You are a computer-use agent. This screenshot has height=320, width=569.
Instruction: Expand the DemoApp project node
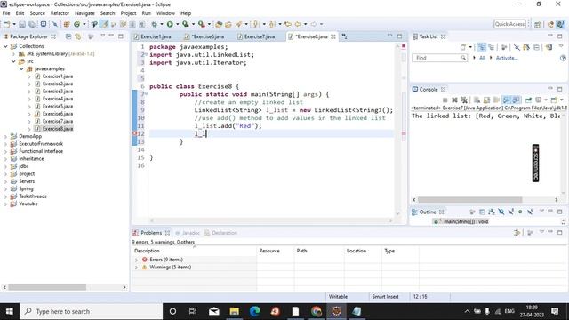(5, 136)
